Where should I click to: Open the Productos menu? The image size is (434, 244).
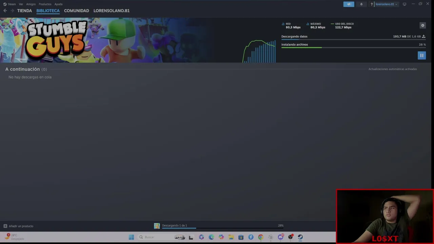pyautogui.click(x=45, y=4)
